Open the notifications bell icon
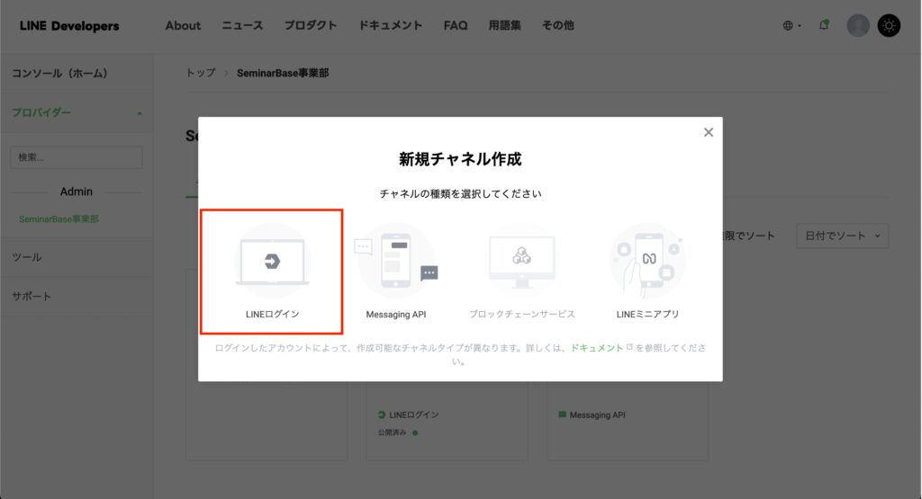 [x=824, y=25]
